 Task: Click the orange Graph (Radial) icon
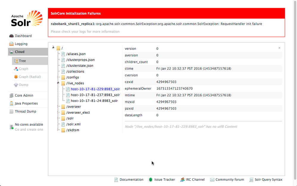click(x=16, y=77)
